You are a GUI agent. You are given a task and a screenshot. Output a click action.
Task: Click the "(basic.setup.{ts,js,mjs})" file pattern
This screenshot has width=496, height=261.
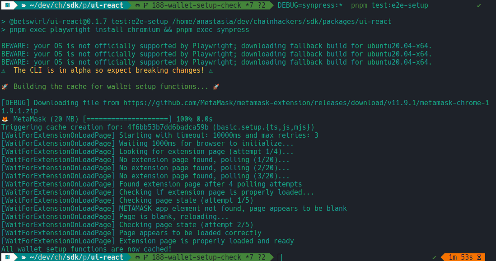click(263, 127)
